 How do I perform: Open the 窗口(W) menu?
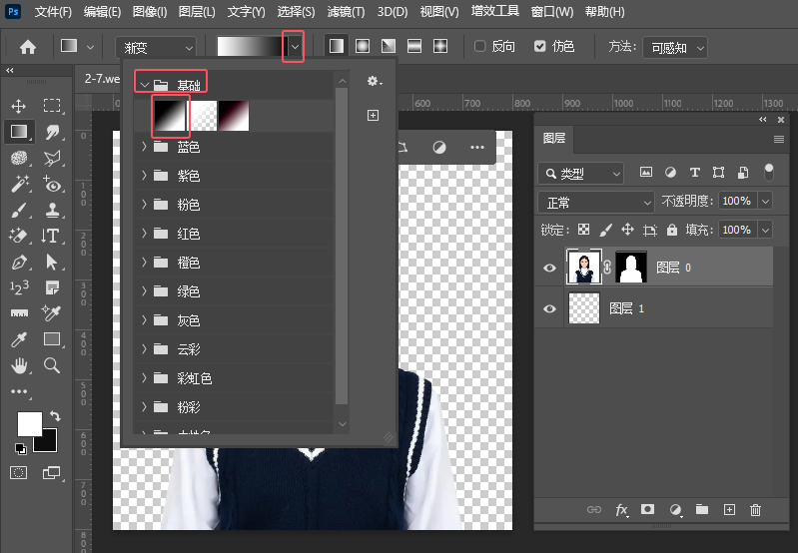tap(551, 12)
